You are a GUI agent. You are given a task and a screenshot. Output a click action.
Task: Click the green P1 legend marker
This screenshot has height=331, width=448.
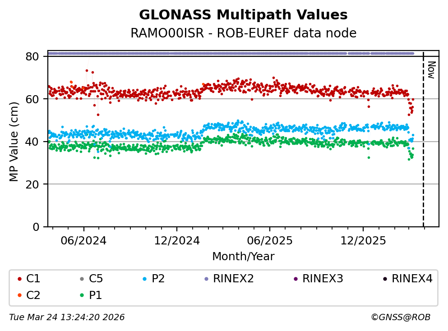click(82, 295)
